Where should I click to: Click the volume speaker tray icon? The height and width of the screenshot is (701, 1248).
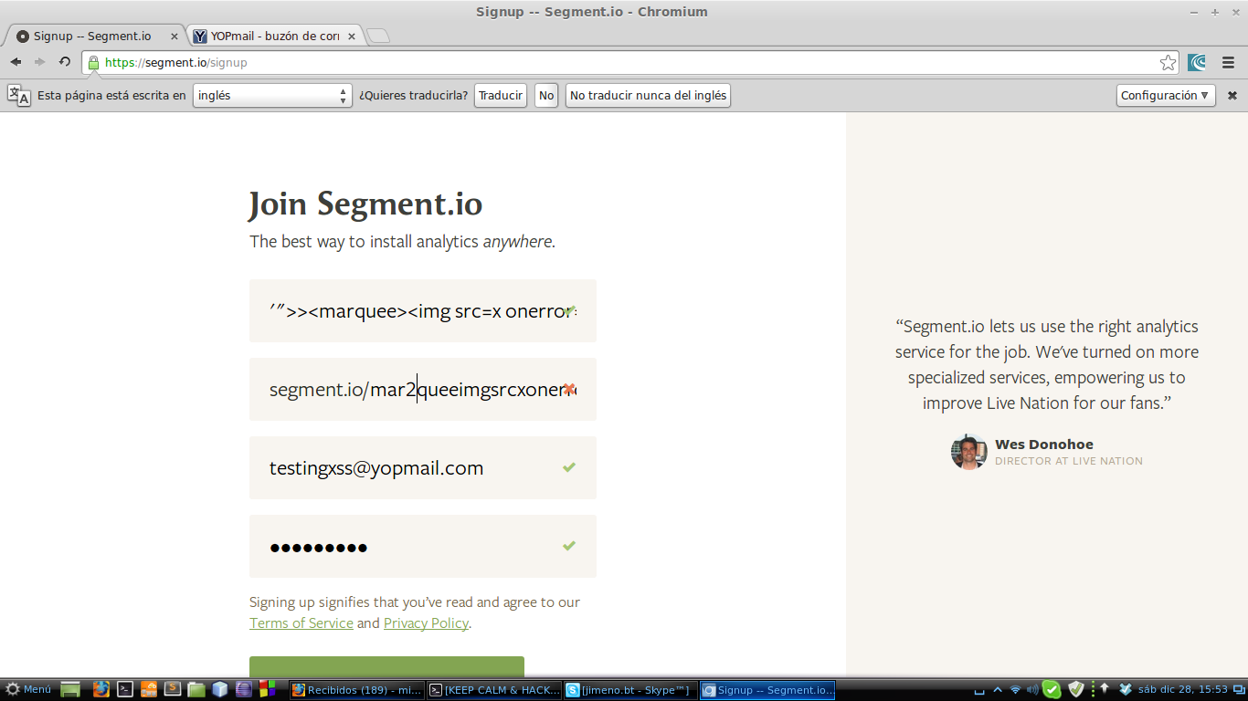(x=1034, y=689)
